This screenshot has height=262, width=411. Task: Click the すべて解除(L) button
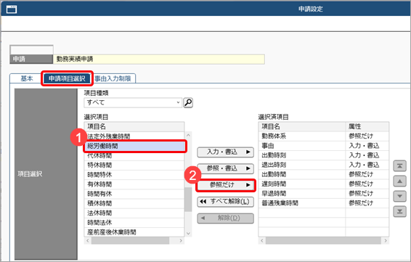click(x=225, y=202)
